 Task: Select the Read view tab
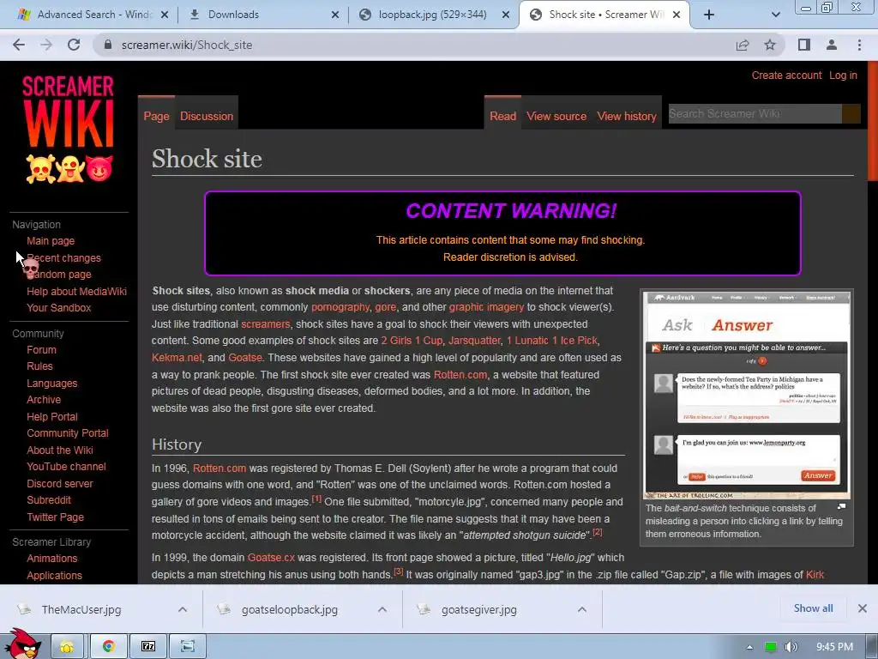tap(502, 116)
